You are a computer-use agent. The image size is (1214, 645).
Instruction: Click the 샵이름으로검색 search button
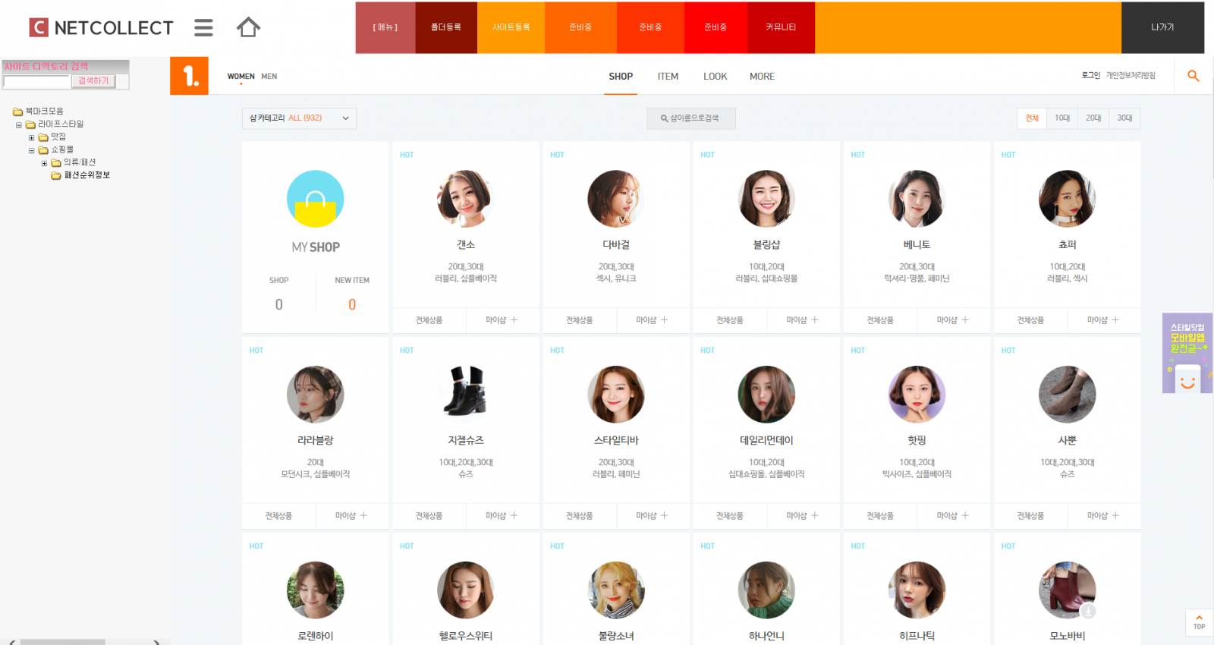(691, 118)
